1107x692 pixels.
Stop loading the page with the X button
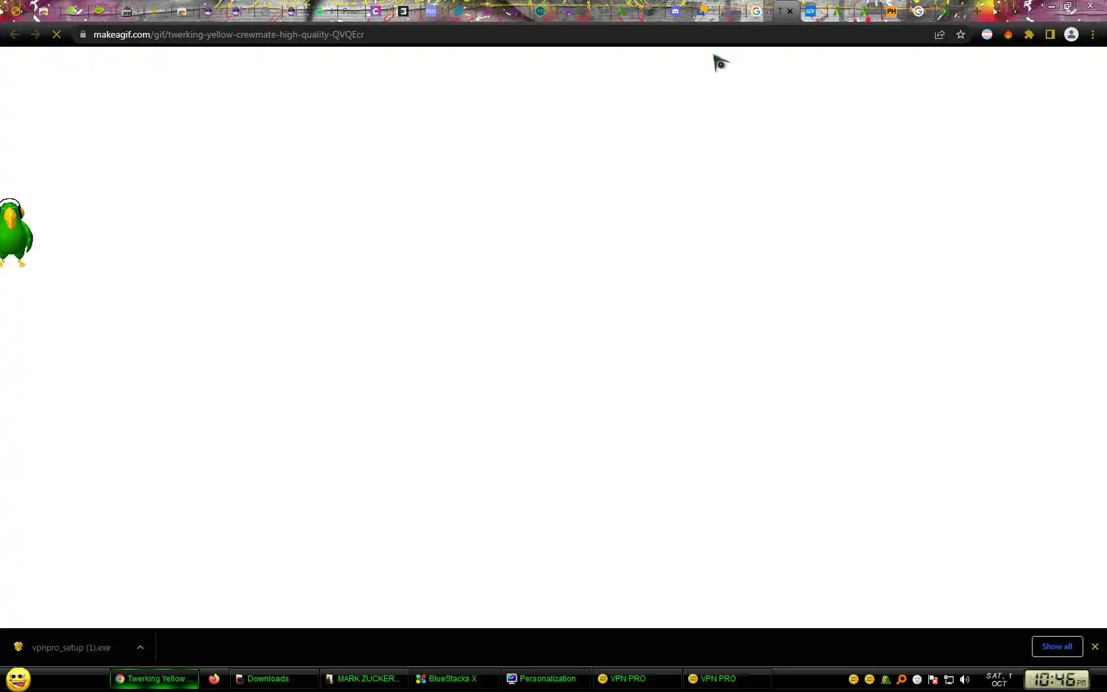(57, 34)
